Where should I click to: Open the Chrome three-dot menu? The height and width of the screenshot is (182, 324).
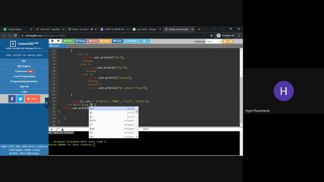(x=239, y=35)
